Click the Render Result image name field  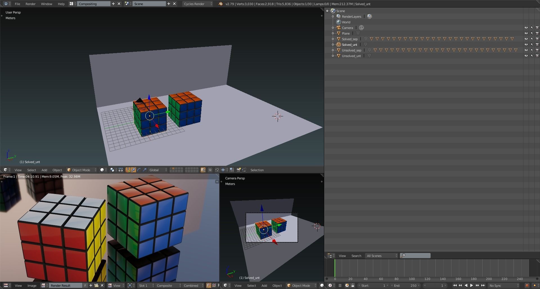66,286
